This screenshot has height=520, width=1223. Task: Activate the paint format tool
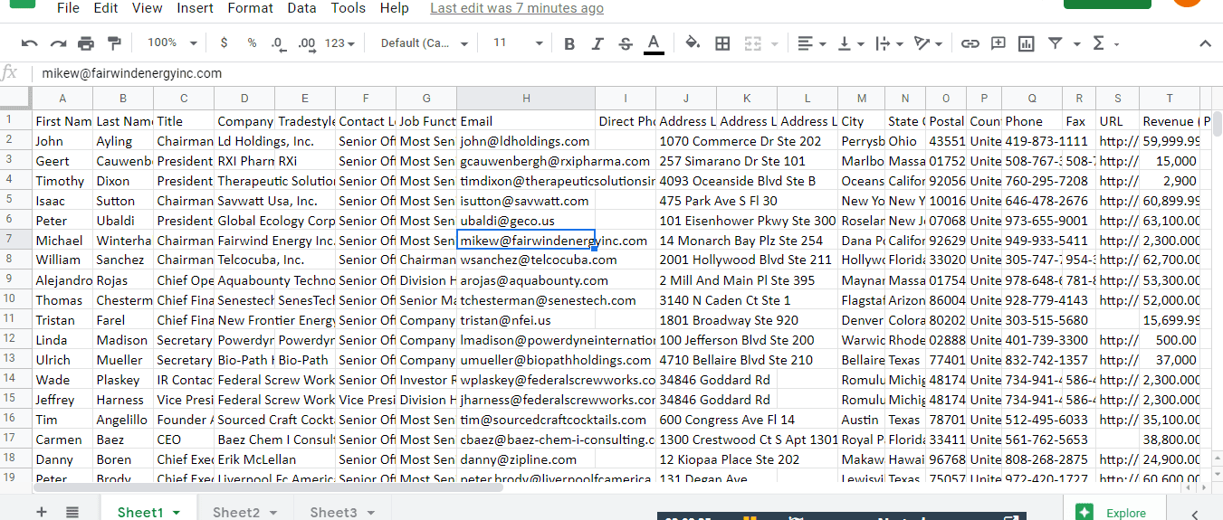[x=114, y=43]
